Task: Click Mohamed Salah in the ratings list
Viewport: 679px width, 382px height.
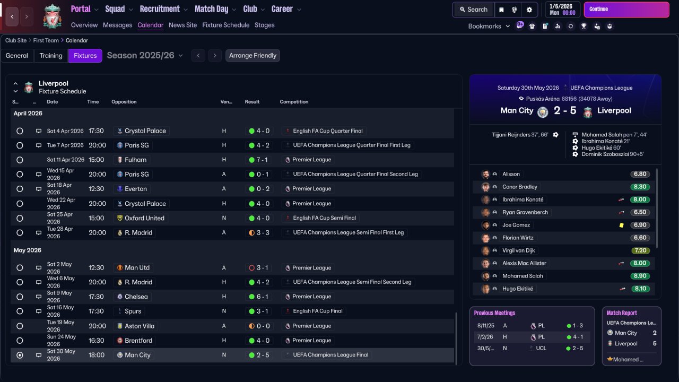Action: [523, 276]
